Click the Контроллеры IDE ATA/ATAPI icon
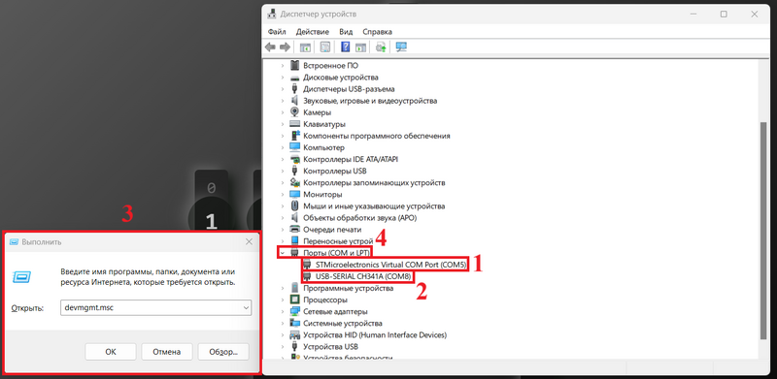The width and height of the screenshot is (777, 379). tap(295, 159)
